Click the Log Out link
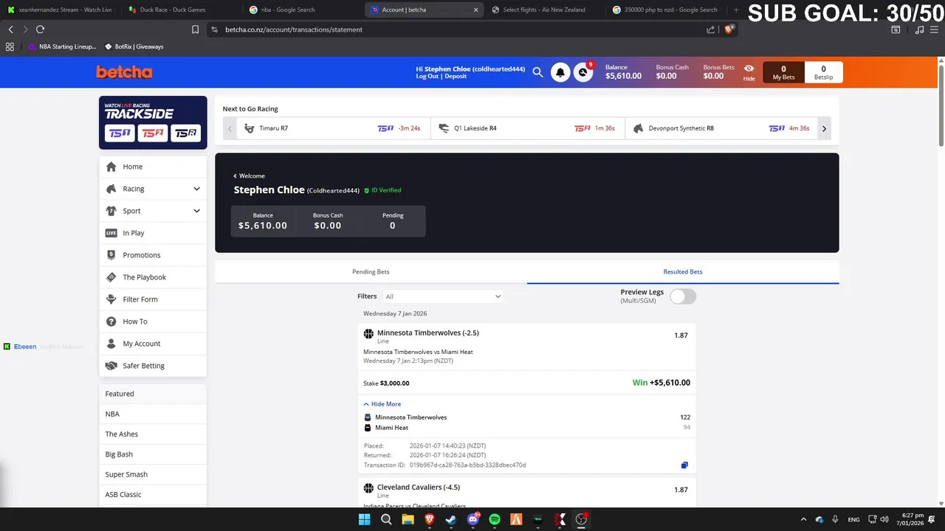The width and height of the screenshot is (945, 531). (427, 77)
